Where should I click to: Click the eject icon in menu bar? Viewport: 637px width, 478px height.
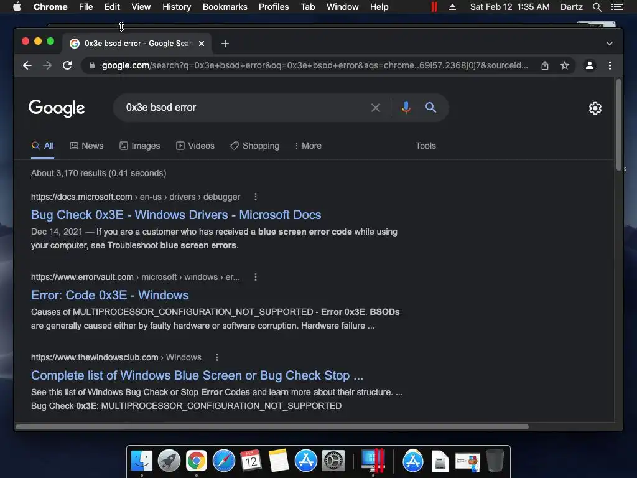click(x=452, y=7)
